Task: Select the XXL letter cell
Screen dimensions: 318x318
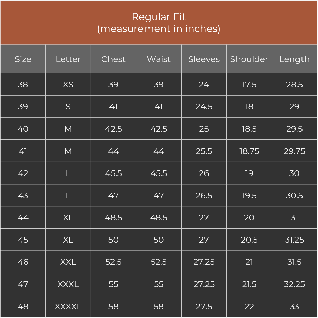Action: click(x=68, y=262)
